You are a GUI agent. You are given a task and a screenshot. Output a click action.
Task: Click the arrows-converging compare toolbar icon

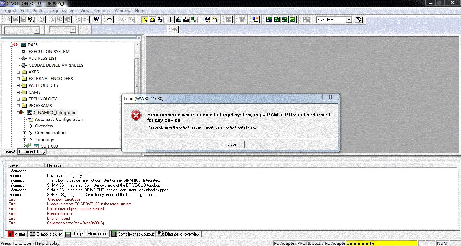pyautogui.click(x=171, y=20)
